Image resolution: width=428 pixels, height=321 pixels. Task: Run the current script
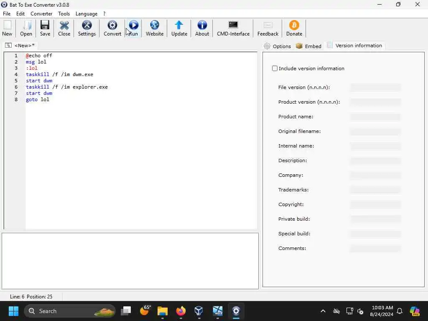pyautogui.click(x=133, y=28)
